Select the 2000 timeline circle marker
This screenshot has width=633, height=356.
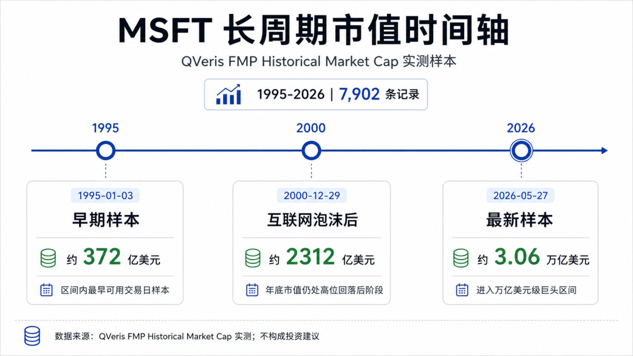[311, 151]
